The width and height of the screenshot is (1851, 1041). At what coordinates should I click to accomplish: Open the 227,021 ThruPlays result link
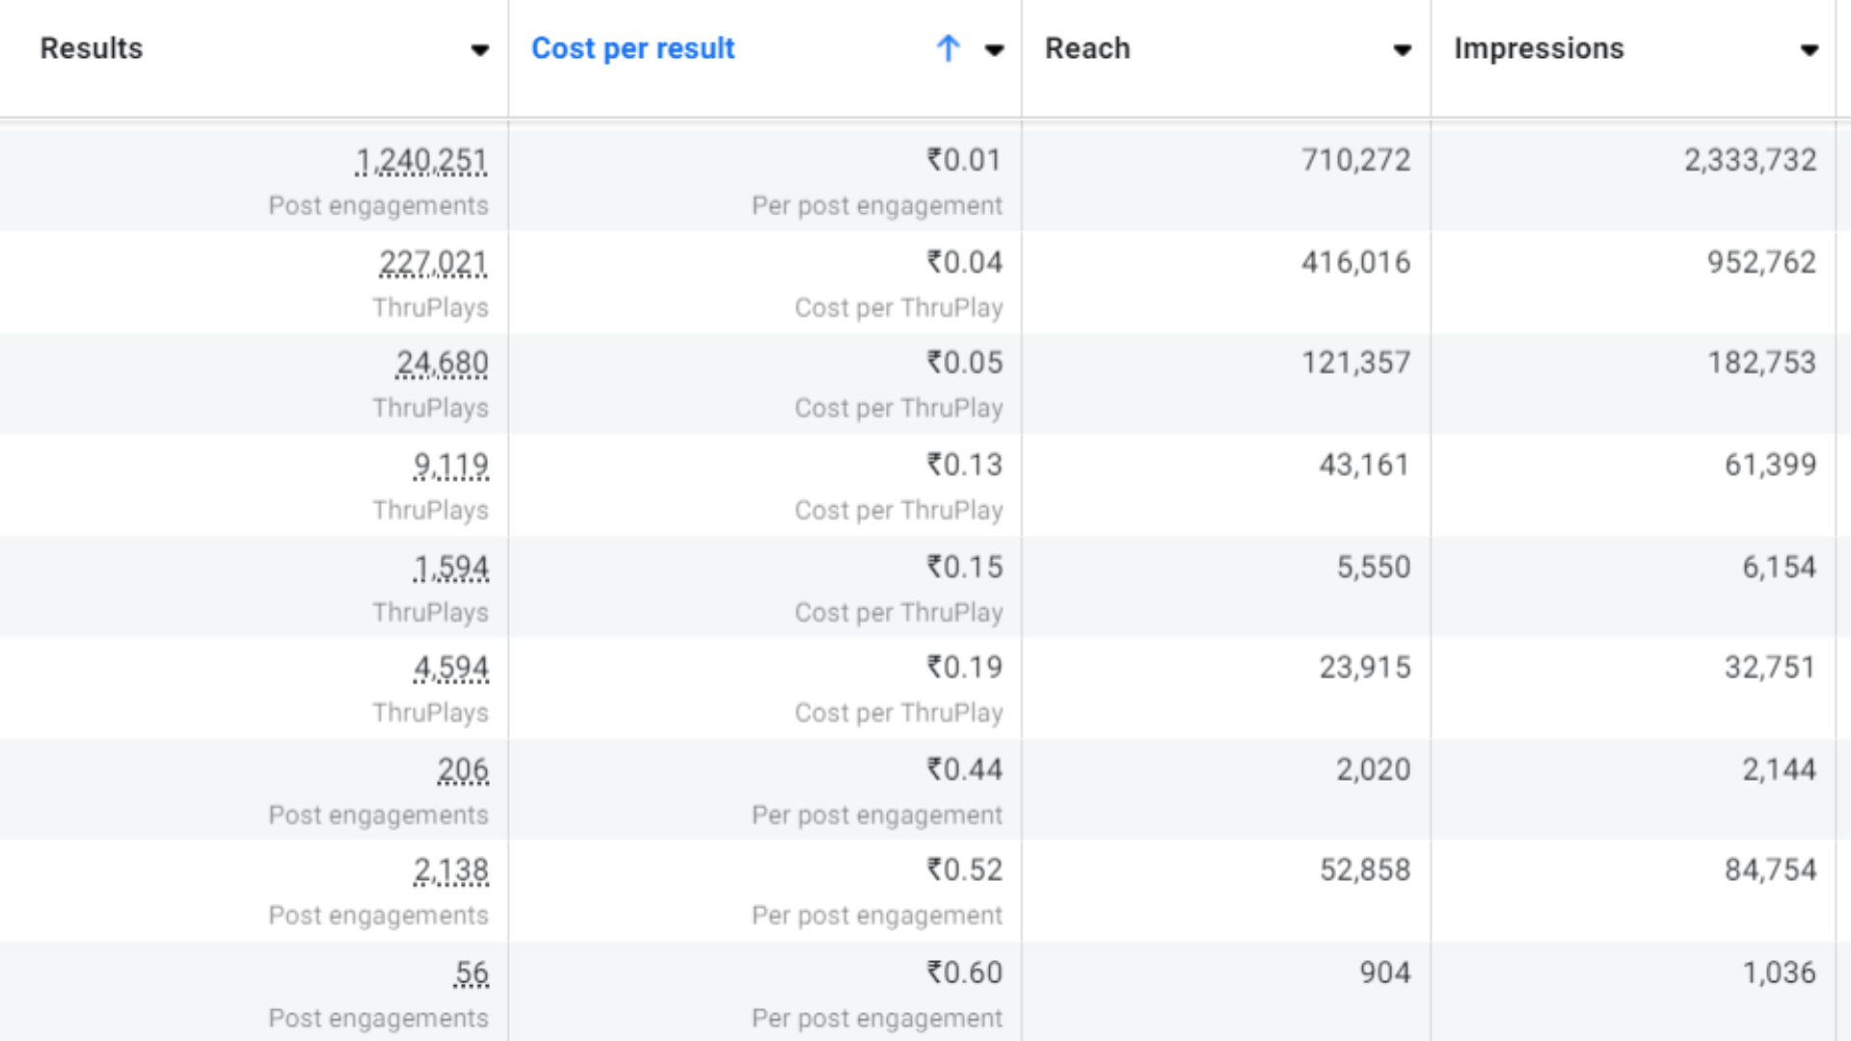433,262
